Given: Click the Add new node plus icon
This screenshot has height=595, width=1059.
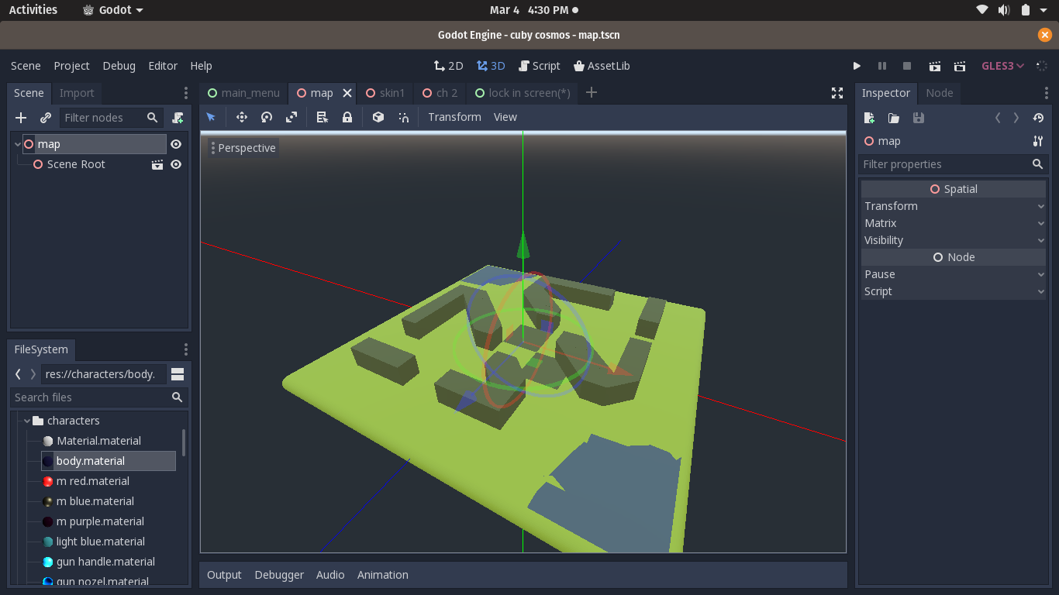Looking at the screenshot, I should tap(21, 118).
